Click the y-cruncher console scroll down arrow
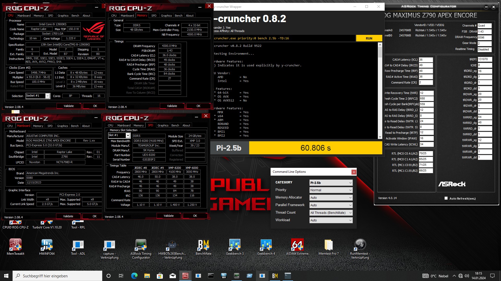Viewport: 501px width, 281px height. [380, 137]
